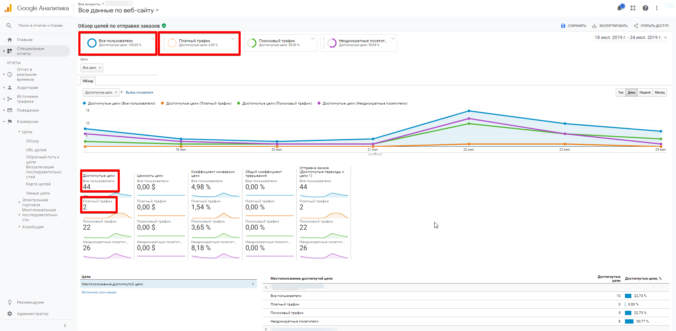Click the Рекомендуем lightbulb icon
676x331 pixels.
pos(10,302)
